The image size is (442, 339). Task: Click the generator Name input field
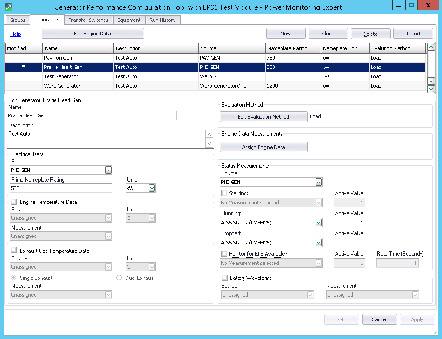pos(92,115)
